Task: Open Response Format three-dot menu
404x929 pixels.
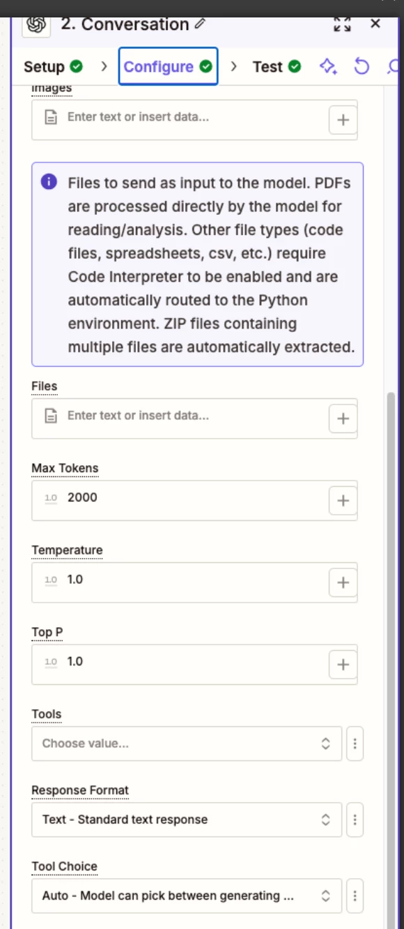Action: tap(355, 820)
